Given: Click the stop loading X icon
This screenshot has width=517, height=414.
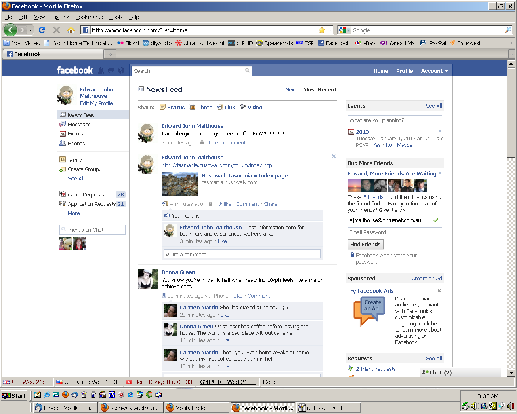Looking at the screenshot, I should tap(57, 30).
